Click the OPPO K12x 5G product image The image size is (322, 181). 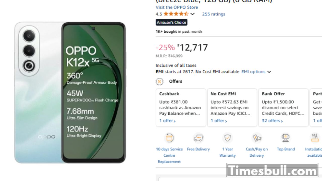coord(70,93)
